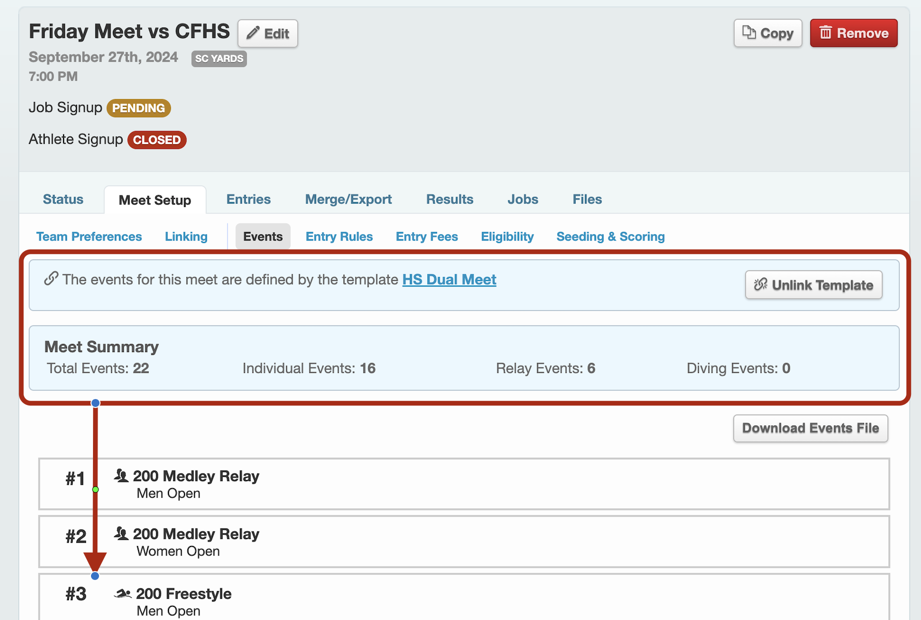Select the Events sub-tab
The height and width of the screenshot is (620, 921).
point(263,236)
